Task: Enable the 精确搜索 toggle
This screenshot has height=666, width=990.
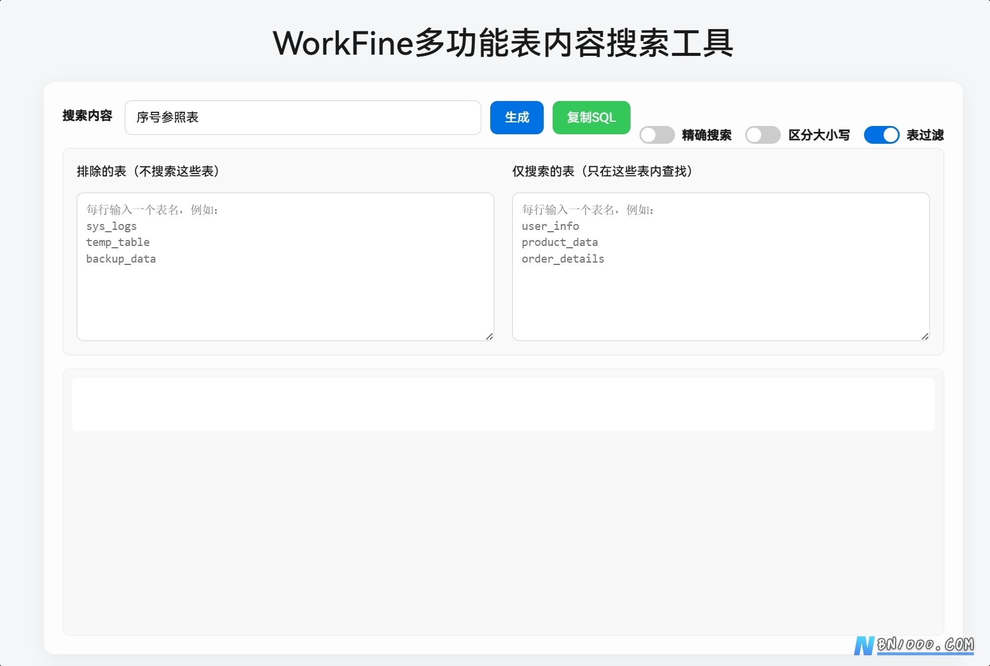Action: pyautogui.click(x=657, y=135)
